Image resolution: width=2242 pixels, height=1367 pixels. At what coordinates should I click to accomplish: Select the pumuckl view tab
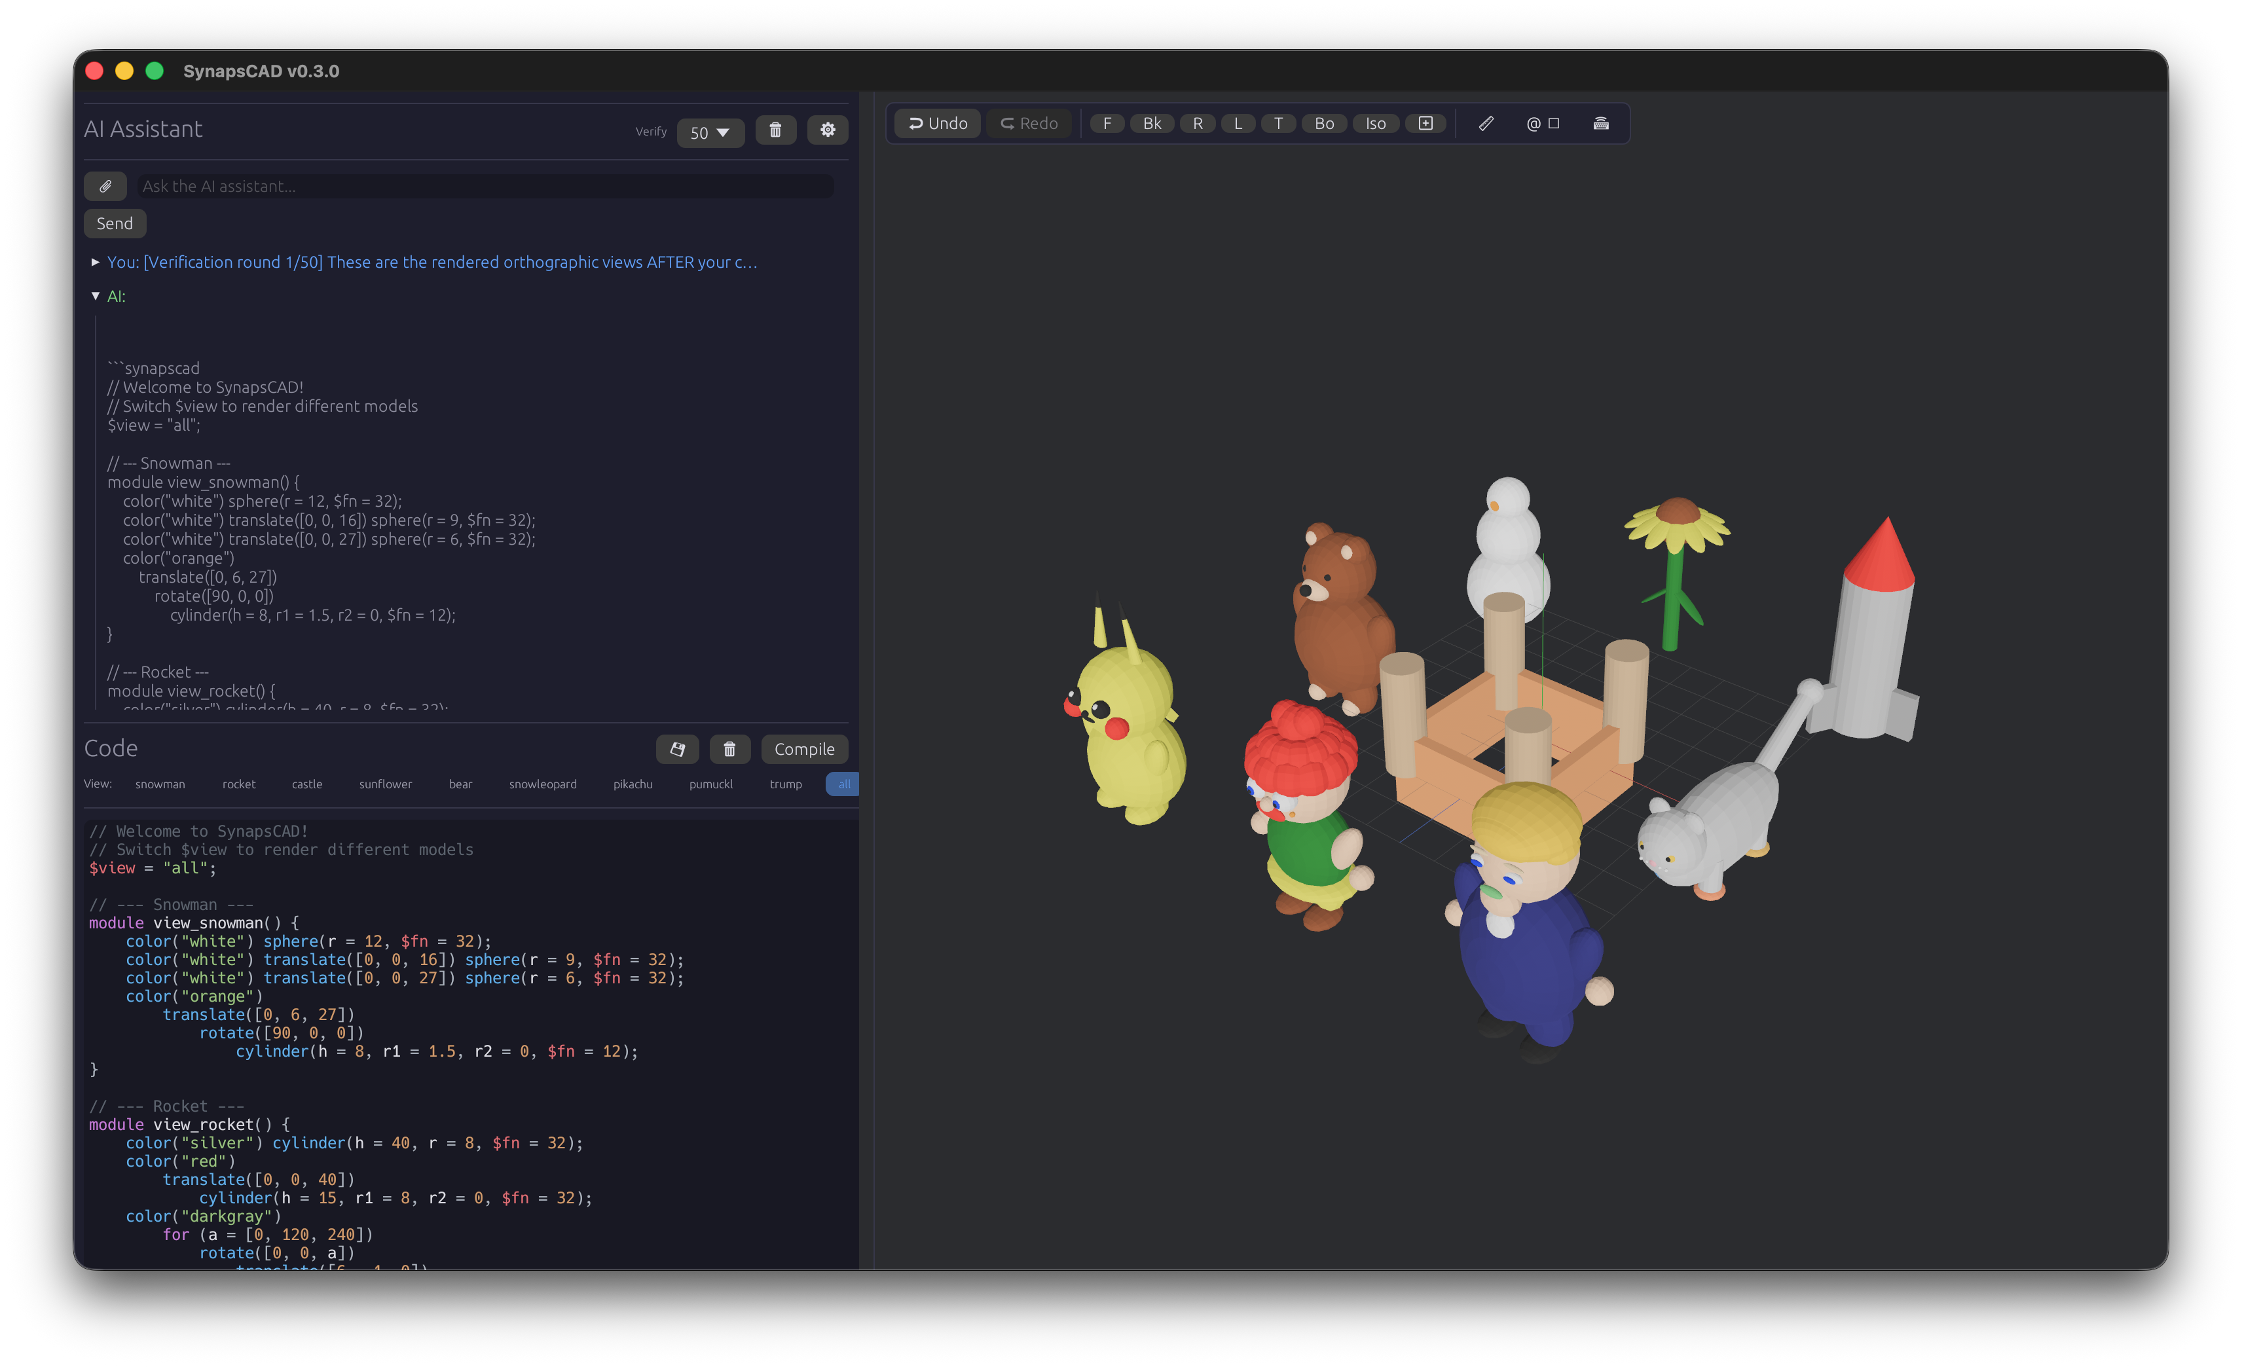coord(712,784)
